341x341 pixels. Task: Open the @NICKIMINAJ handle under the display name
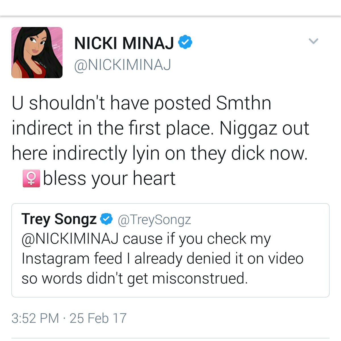(x=122, y=65)
